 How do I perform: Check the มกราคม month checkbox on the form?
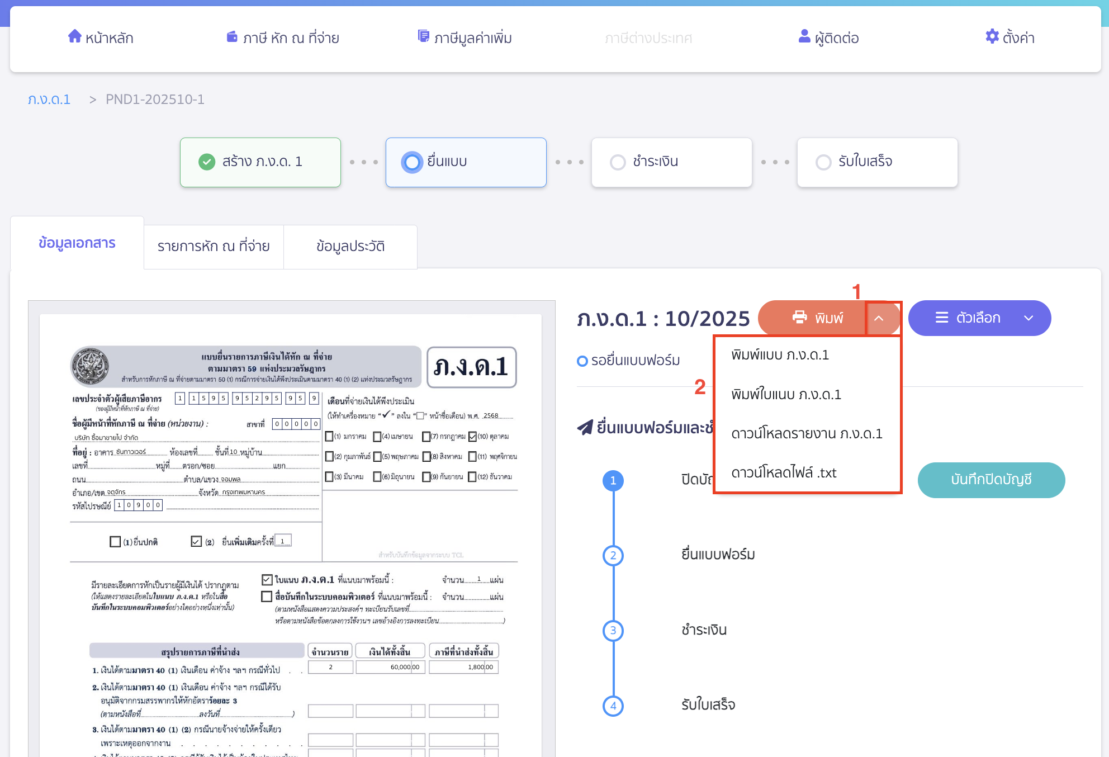tap(330, 436)
